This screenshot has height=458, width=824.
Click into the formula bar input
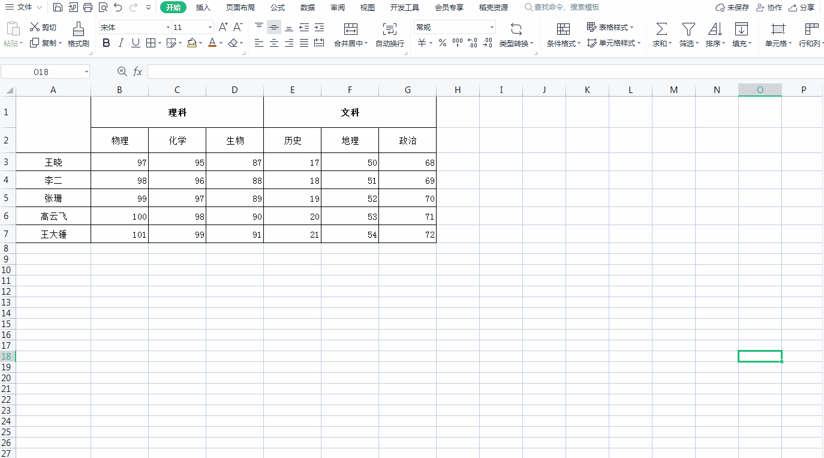point(485,71)
